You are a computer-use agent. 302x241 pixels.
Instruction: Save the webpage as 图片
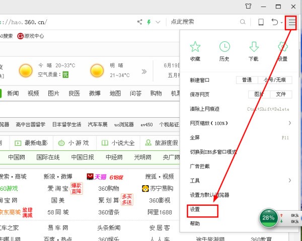(259, 94)
